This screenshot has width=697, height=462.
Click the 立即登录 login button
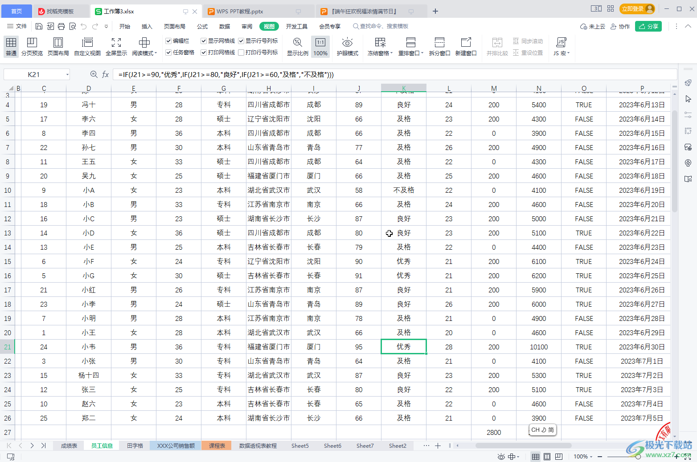(638, 9)
